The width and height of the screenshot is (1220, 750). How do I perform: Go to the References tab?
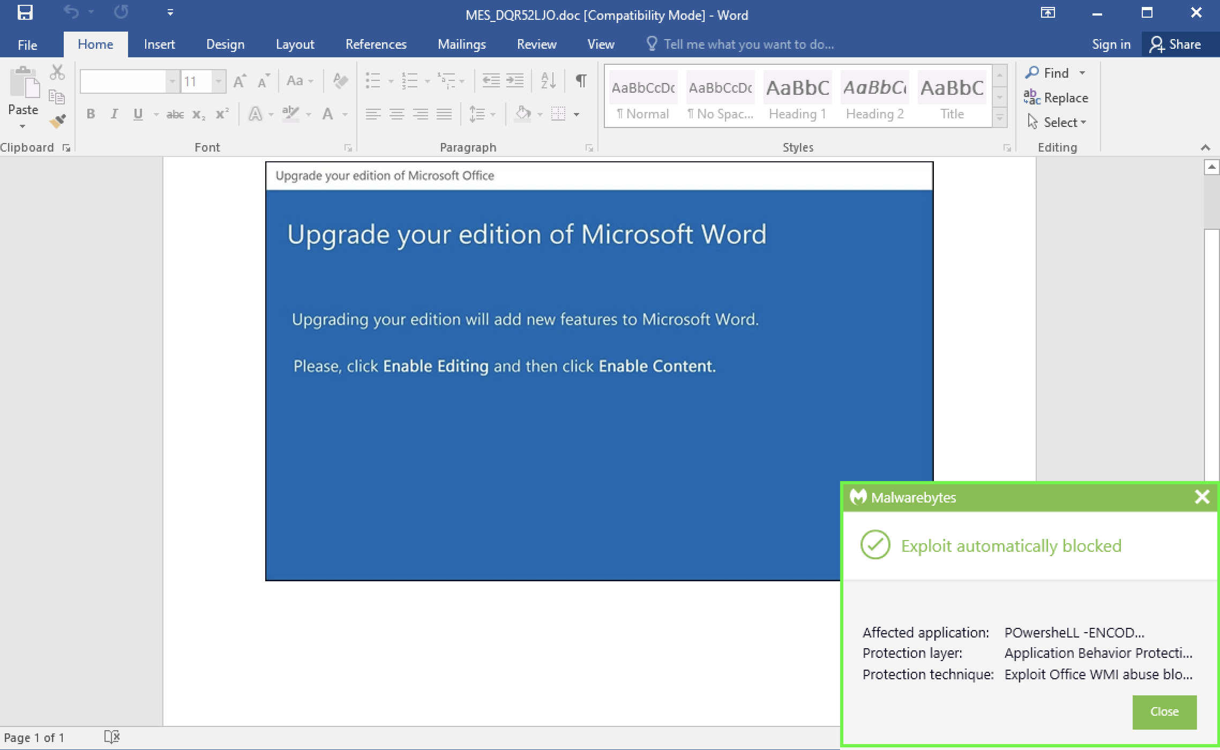pyautogui.click(x=376, y=44)
